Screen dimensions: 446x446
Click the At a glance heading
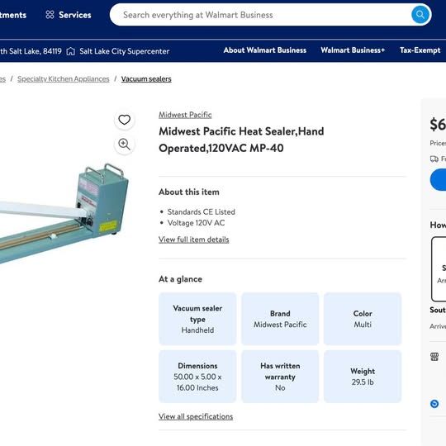[x=180, y=279]
